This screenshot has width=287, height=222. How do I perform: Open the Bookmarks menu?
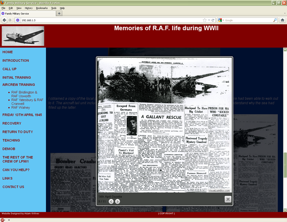point(41,8)
